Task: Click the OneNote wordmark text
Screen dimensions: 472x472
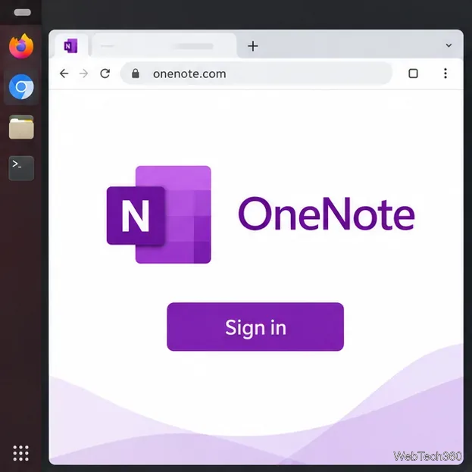Action: coord(327,214)
